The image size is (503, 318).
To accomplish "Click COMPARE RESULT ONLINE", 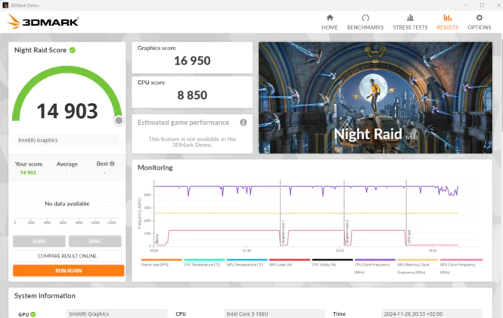I will [67, 256].
